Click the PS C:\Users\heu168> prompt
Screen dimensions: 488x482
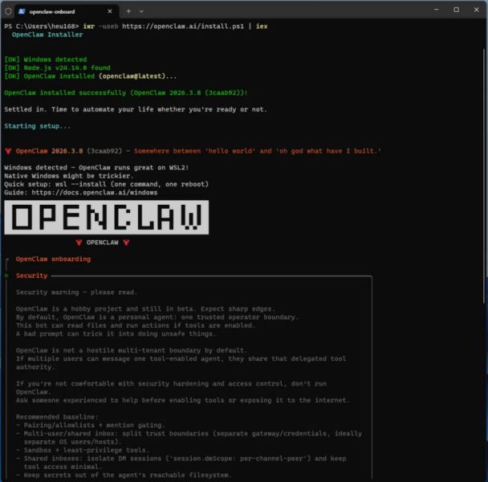(x=42, y=27)
